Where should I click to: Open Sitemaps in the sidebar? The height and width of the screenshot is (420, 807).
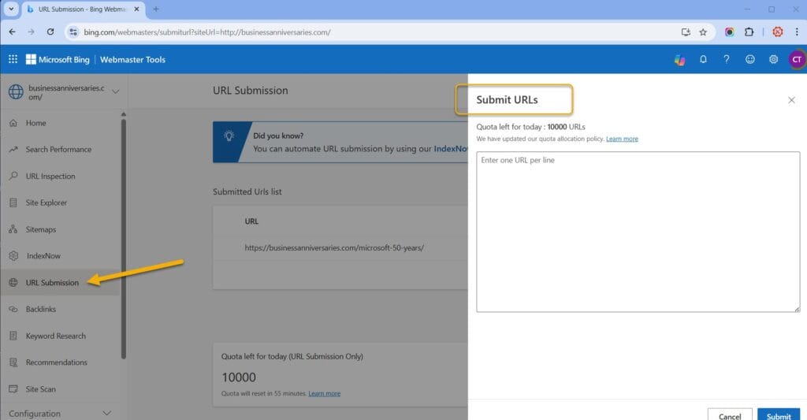coord(41,229)
